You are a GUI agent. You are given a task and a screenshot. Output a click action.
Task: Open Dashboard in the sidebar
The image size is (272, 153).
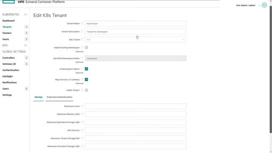click(8, 21)
